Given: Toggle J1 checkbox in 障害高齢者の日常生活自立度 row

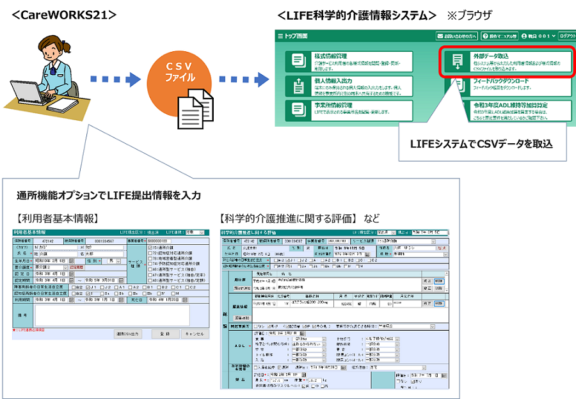Looking at the screenshot, I should tap(88, 287).
